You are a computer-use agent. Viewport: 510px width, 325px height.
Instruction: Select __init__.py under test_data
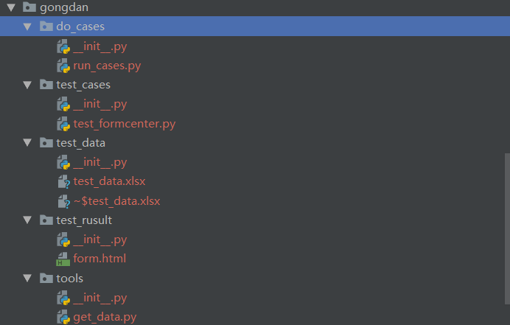pos(100,162)
